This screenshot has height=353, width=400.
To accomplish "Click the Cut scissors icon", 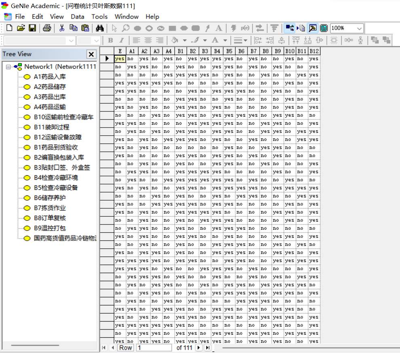I will (62, 28).
